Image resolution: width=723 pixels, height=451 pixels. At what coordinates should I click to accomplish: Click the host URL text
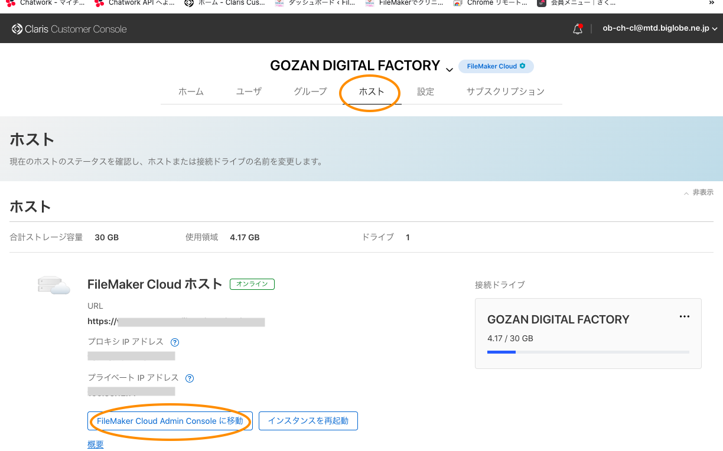[176, 322]
